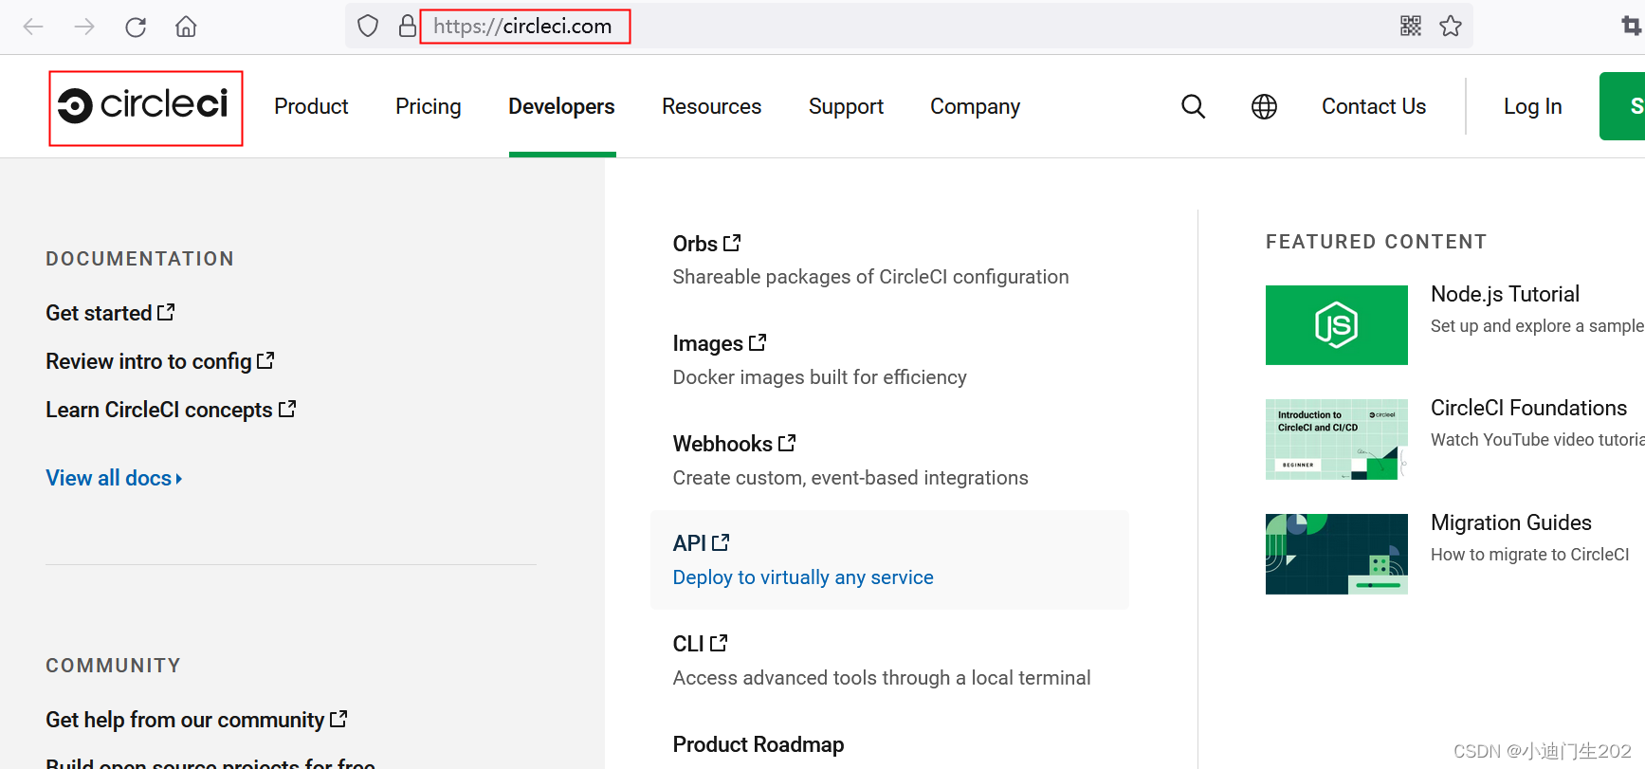1645x769 pixels.
Task: Open the Images link
Action: (x=708, y=343)
